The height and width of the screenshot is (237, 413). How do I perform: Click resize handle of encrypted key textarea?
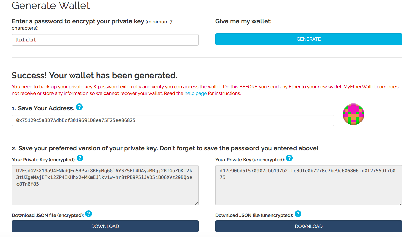196,203
